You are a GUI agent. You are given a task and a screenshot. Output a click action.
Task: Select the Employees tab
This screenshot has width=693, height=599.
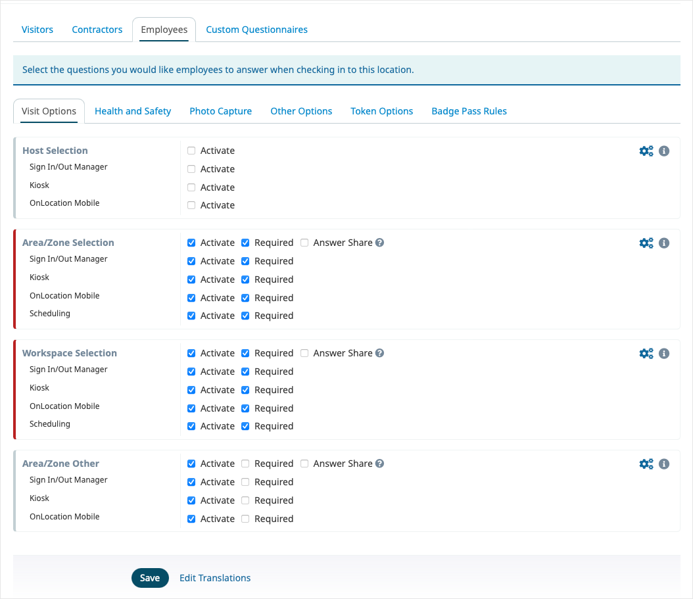point(164,30)
